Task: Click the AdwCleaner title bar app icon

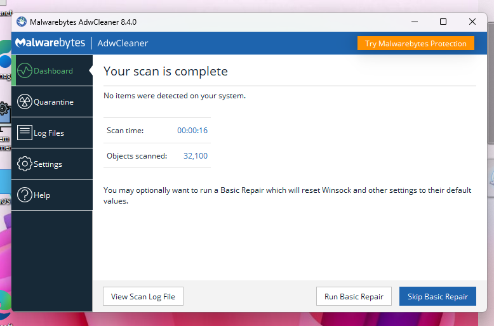Action: (x=22, y=22)
